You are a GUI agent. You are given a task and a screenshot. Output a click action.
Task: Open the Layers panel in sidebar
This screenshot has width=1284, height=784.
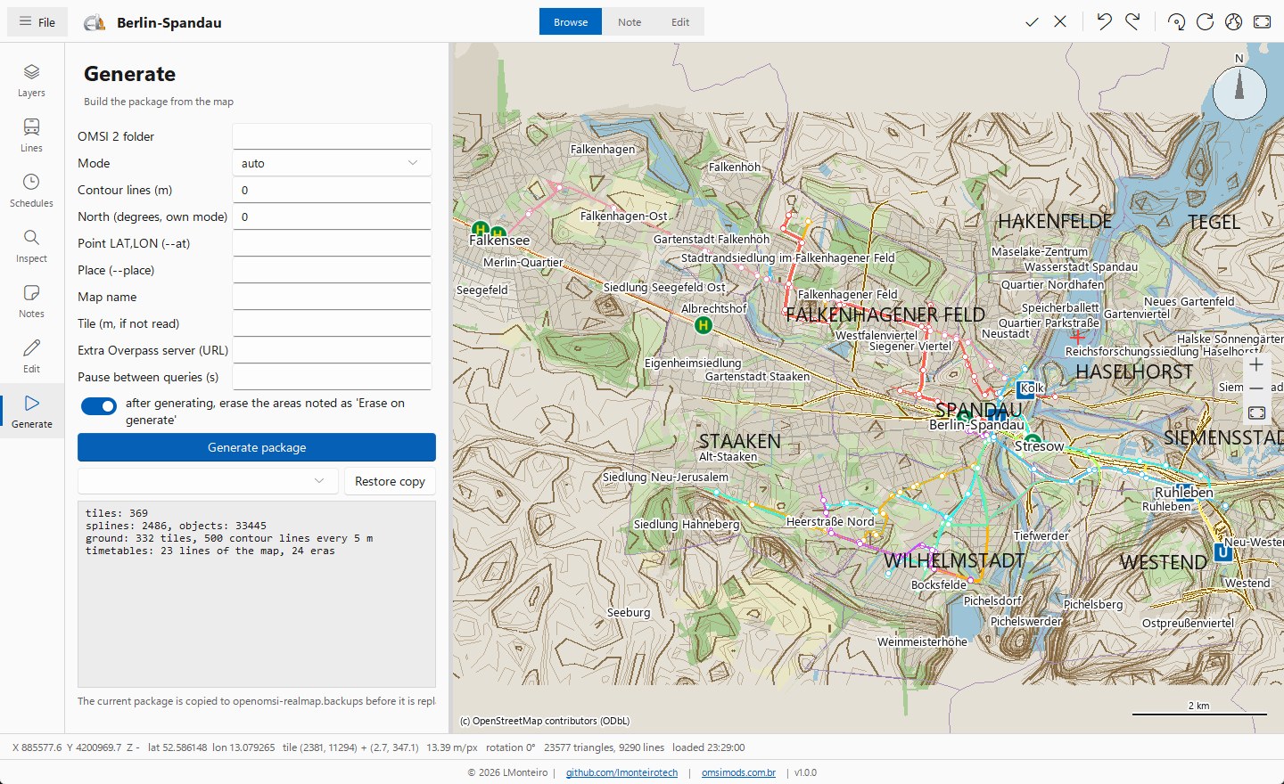[31, 80]
